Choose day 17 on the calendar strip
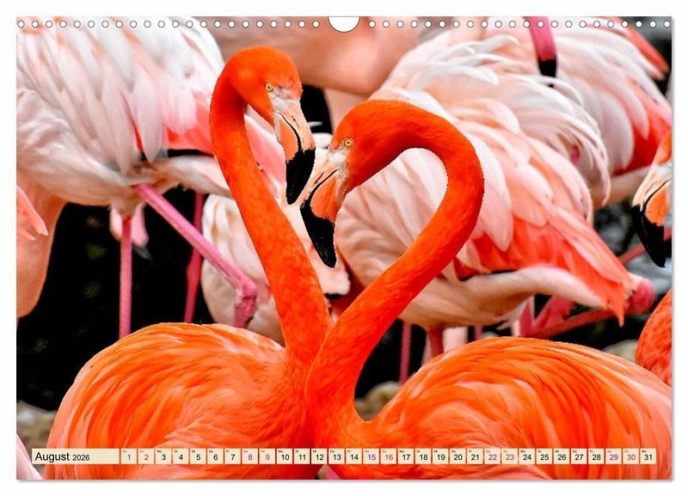 405,456
